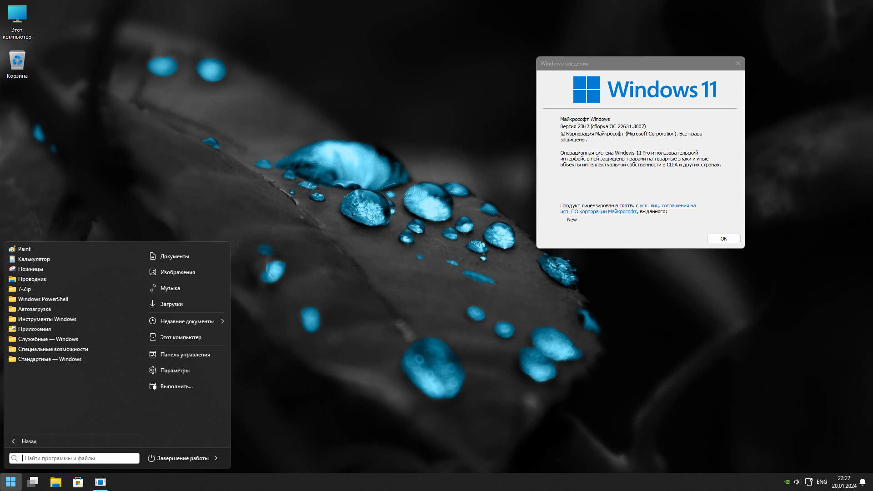Open Параметры settings menu entry
Viewport: 873px width, 491px height.
pyautogui.click(x=175, y=371)
